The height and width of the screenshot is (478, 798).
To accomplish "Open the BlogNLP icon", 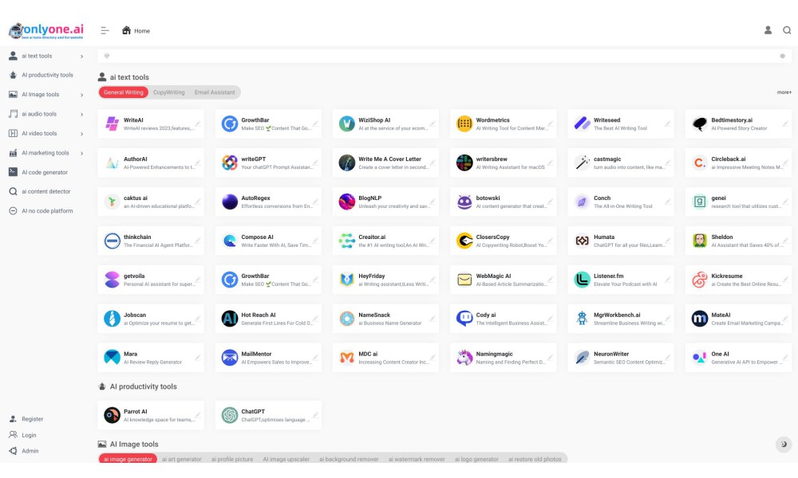I will (346, 202).
